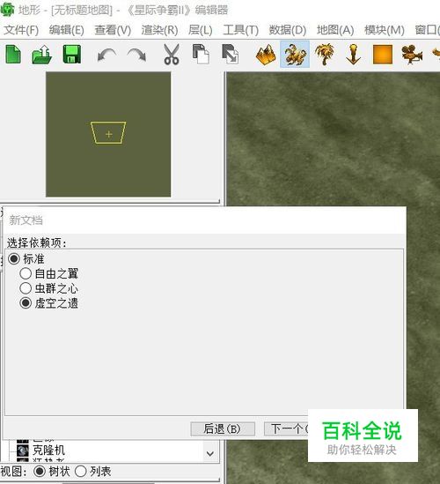Image resolution: width=440 pixels, height=484 pixels.
Task: Click the minimap viewport preview
Action: (108, 134)
